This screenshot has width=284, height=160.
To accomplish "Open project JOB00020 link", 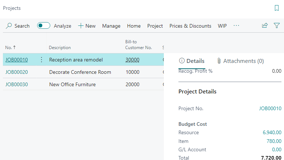I will (x=17, y=72).
